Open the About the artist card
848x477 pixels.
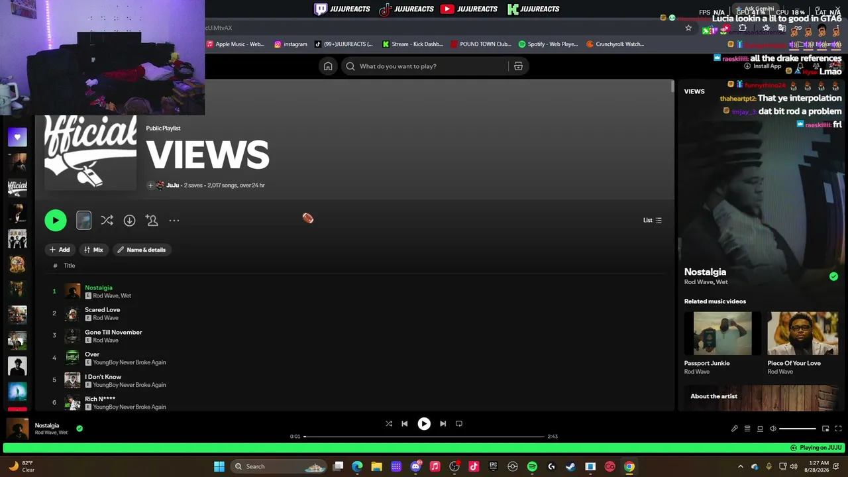(761, 397)
